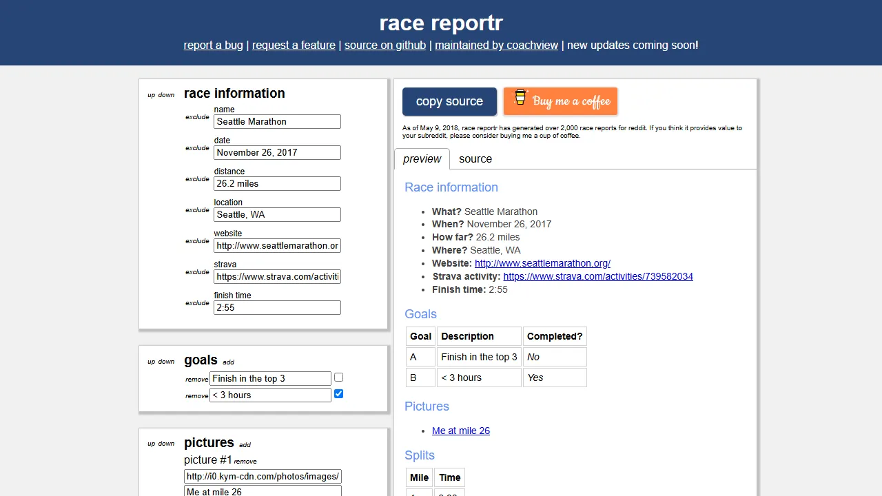Viewport: 882px width, 496px height.
Task: Add another picture entry
Action: pyautogui.click(x=245, y=445)
